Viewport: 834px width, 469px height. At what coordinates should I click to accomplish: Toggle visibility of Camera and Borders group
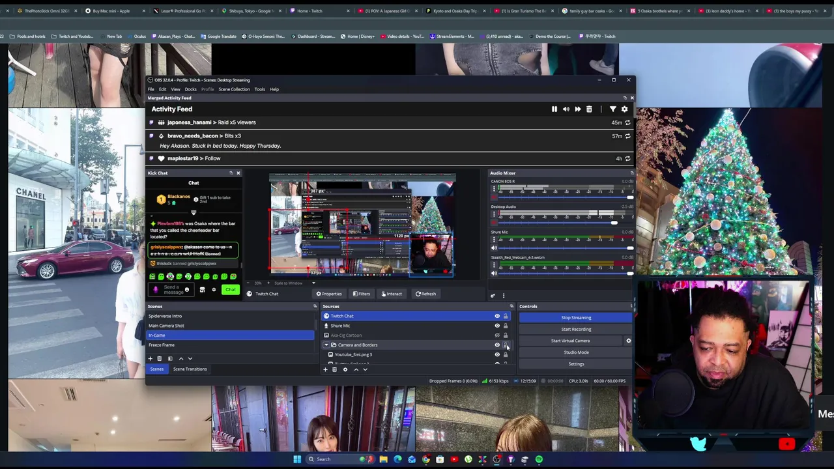pos(497,345)
